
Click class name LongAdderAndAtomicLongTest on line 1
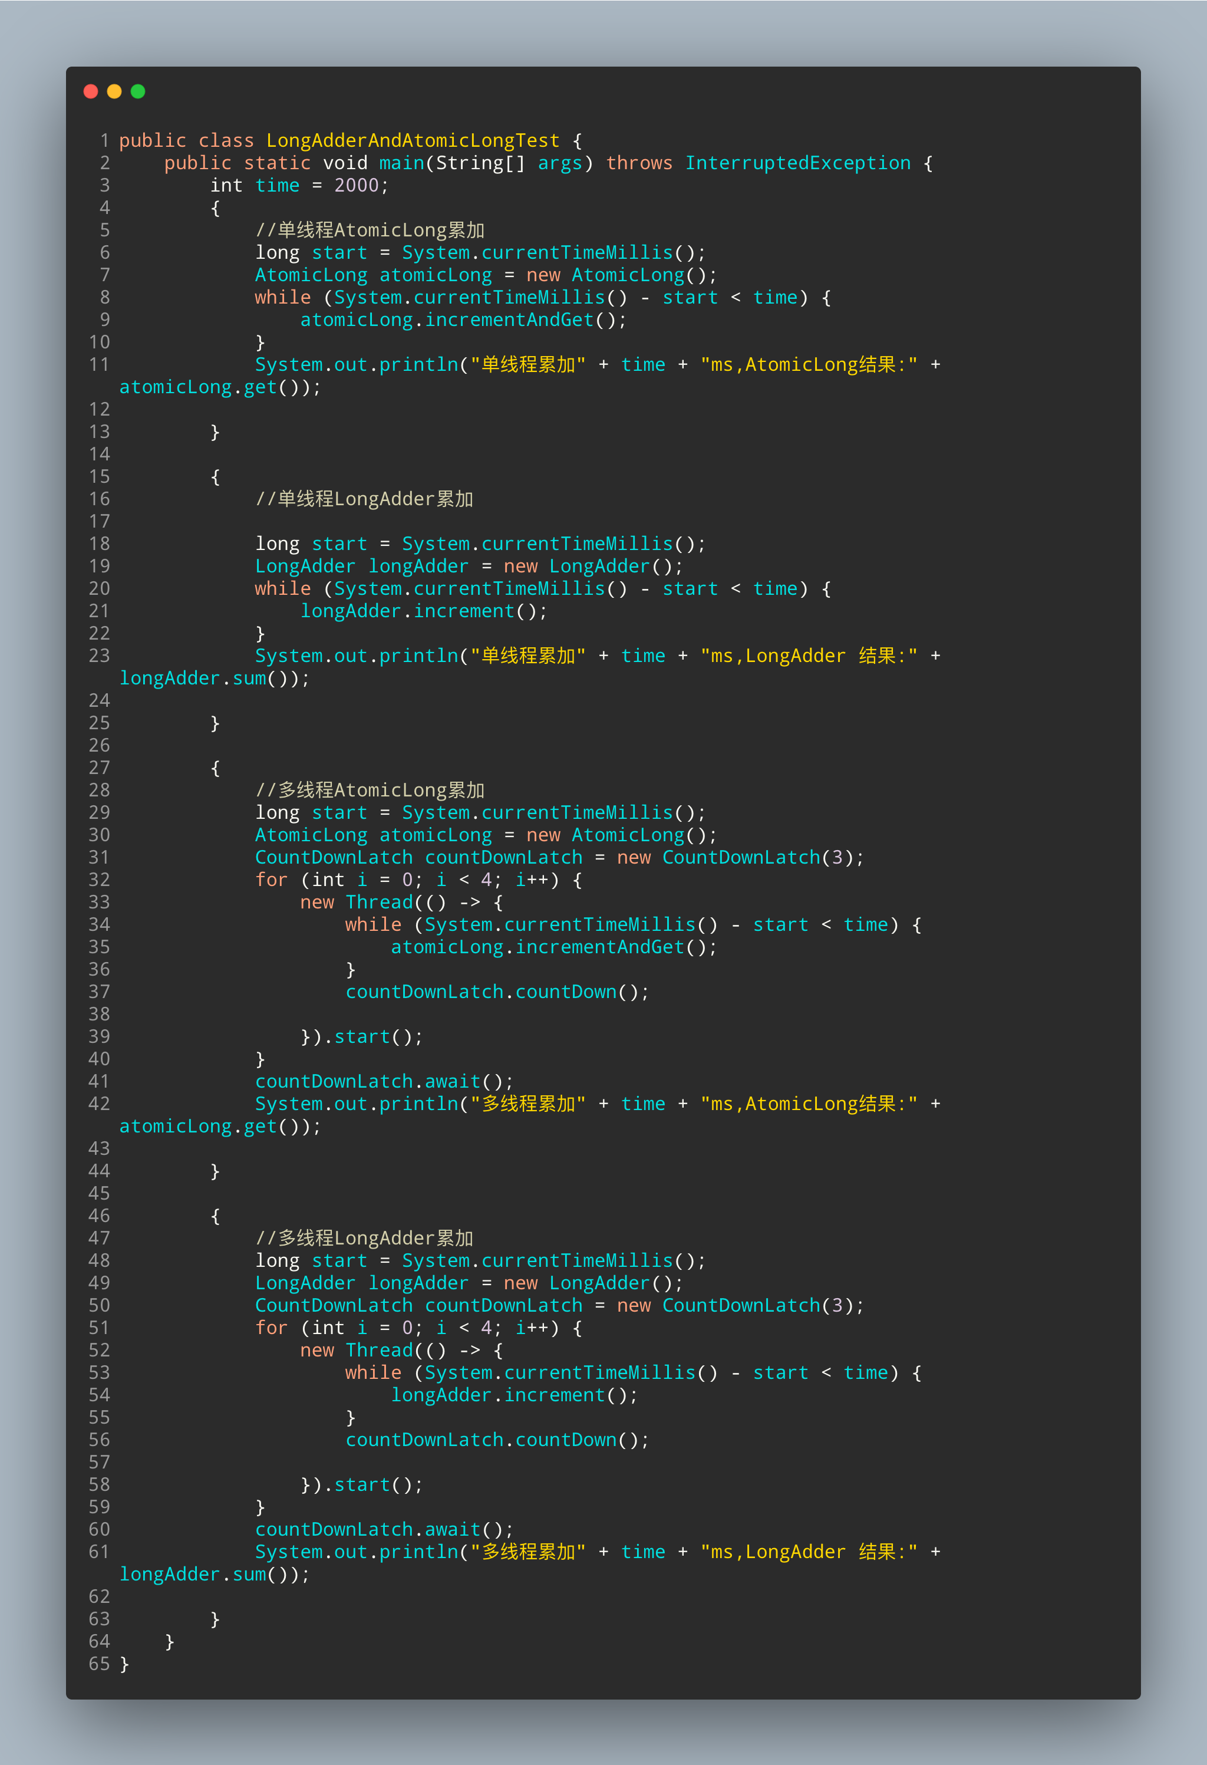(x=412, y=140)
